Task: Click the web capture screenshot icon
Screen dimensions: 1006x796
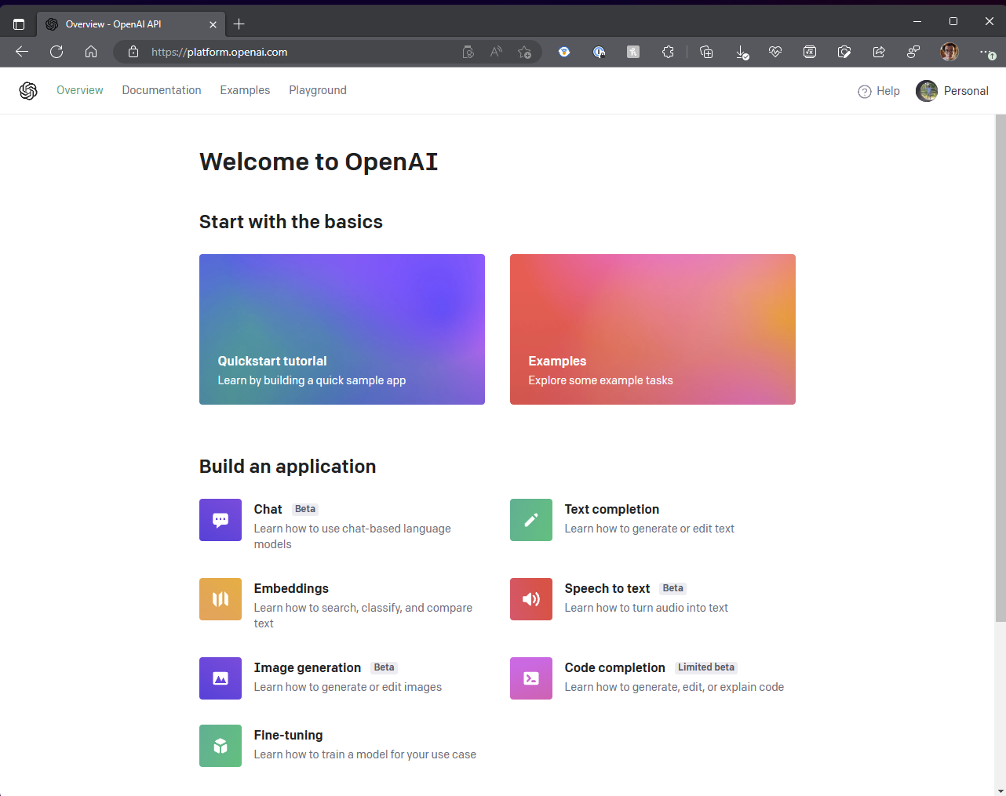Action: [x=844, y=52]
